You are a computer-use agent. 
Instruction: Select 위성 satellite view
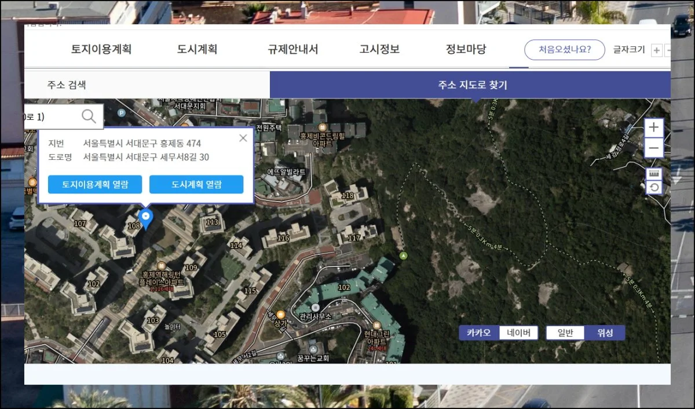coord(605,333)
